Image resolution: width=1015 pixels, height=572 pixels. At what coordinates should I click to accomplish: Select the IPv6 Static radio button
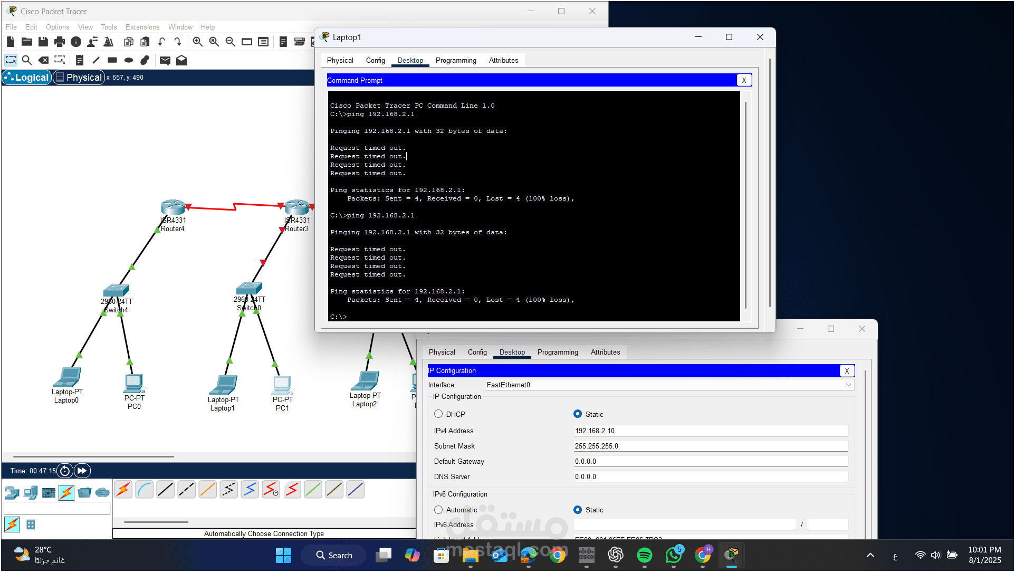point(578,510)
